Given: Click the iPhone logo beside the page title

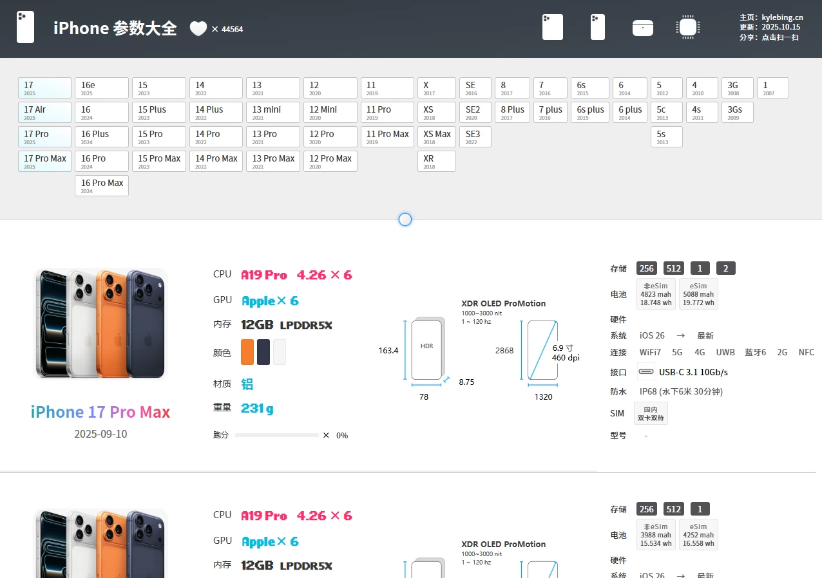Looking at the screenshot, I should coord(25,27).
